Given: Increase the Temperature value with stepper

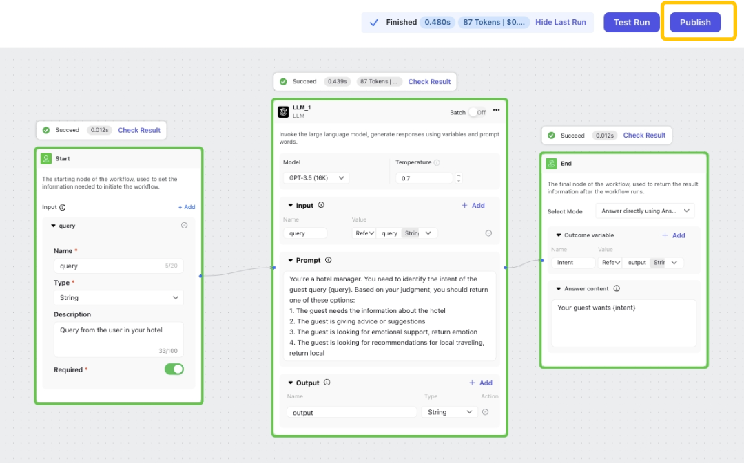Looking at the screenshot, I should pos(459,175).
